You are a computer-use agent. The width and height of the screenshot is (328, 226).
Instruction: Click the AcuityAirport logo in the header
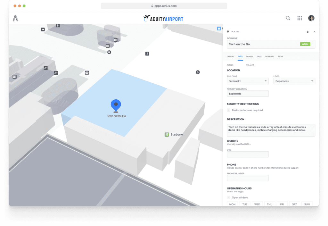point(164,18)
